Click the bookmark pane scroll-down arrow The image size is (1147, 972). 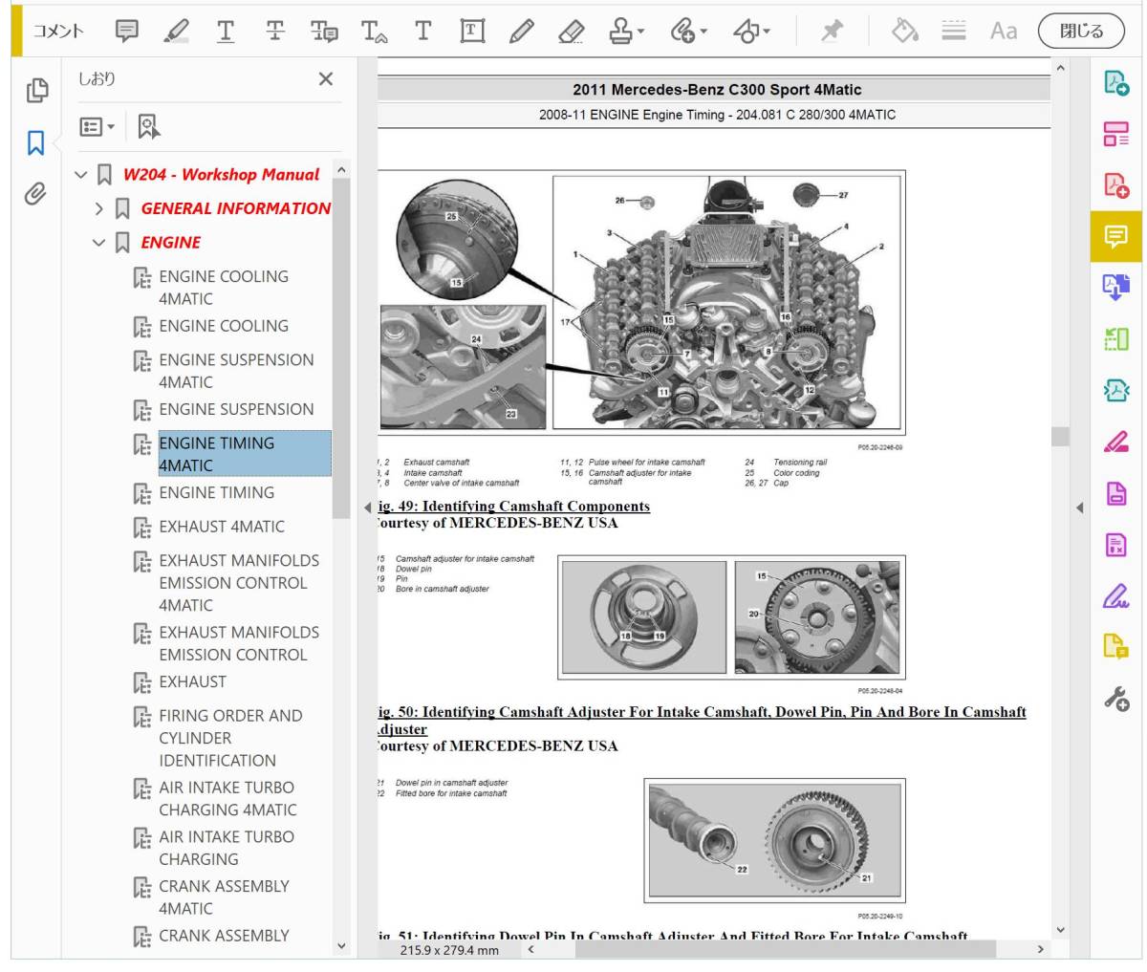point(341,946)
